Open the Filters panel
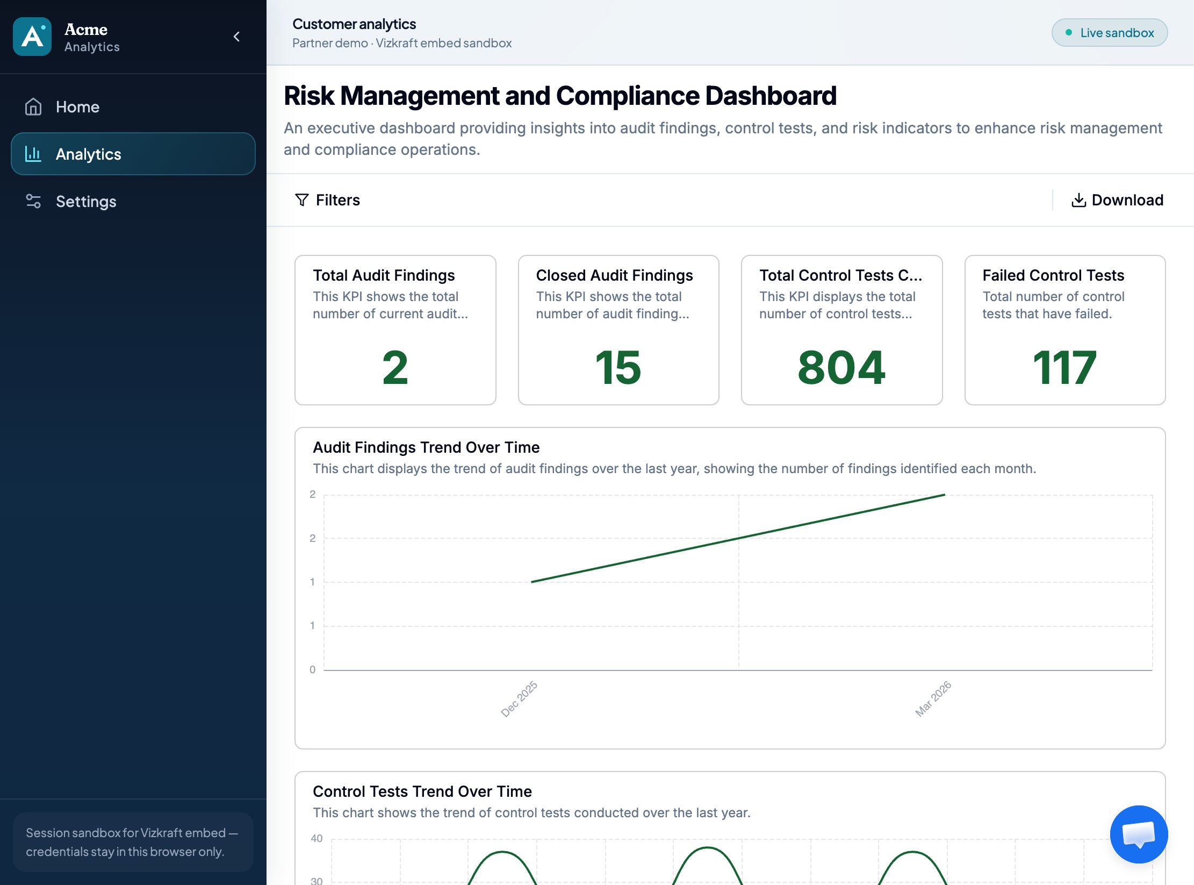 (327, 200)
